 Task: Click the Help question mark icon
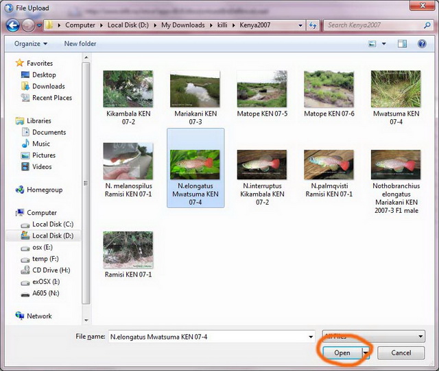(422, 44)
